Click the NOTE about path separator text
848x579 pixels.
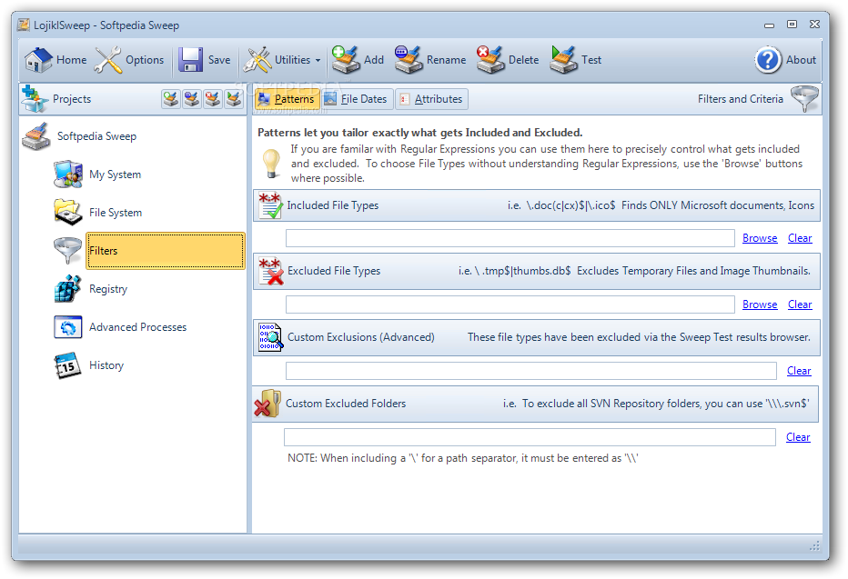pyautogui.click(x=463, y=458)
